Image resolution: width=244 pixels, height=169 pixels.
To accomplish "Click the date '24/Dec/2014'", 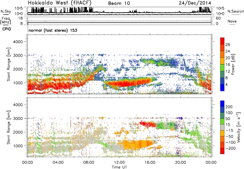I will coord(195,3).
